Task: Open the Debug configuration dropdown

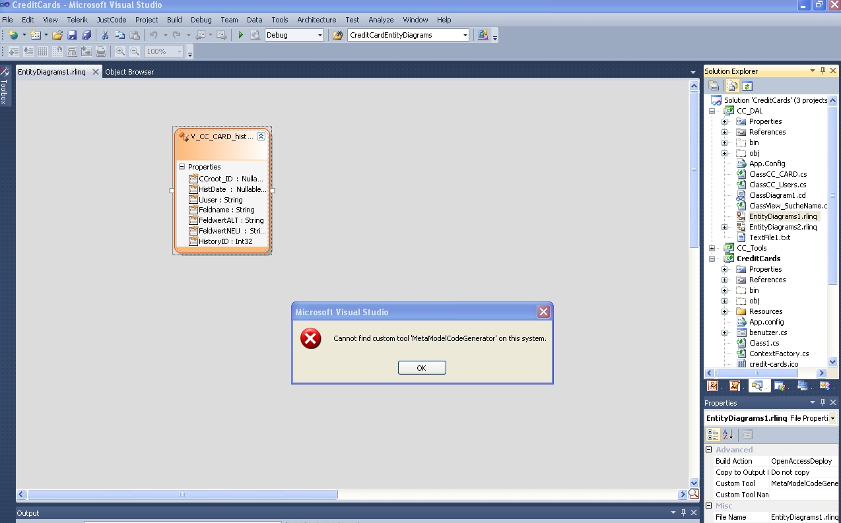Action: click(x=320, y=35)
